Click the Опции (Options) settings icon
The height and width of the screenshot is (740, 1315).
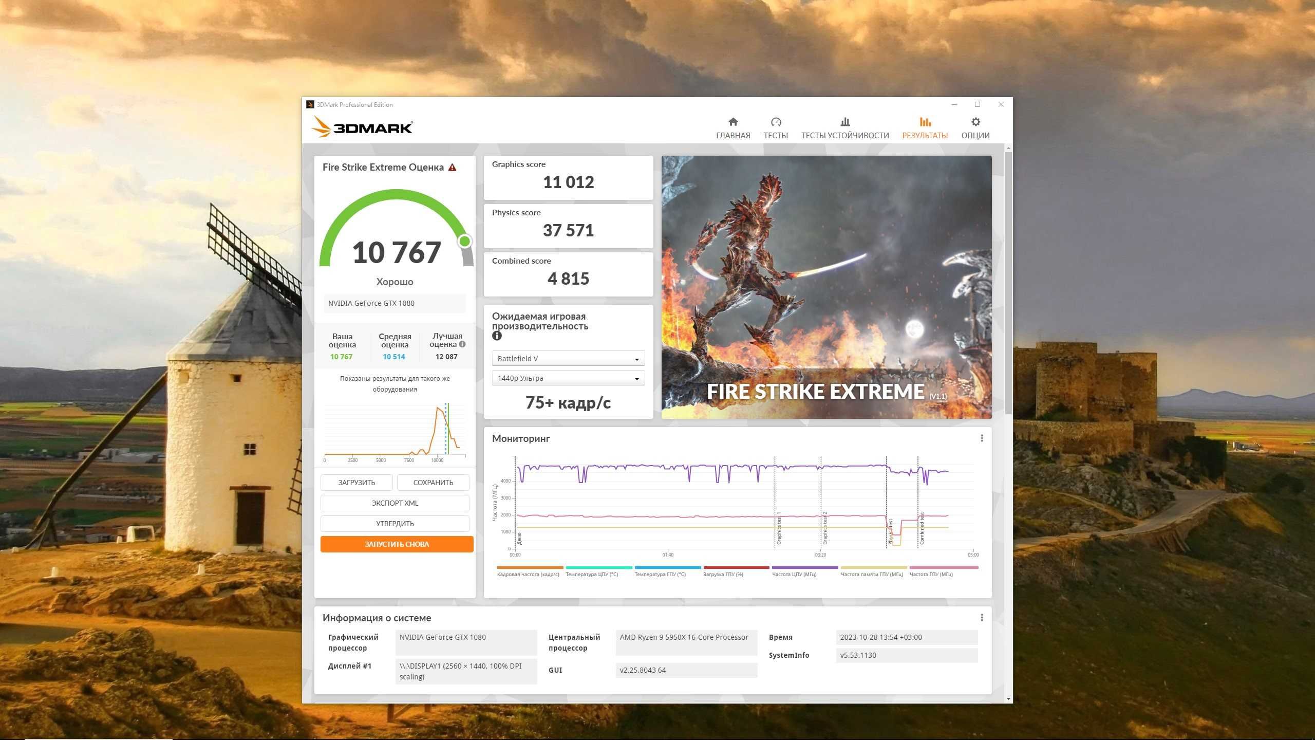coord(973,123)
